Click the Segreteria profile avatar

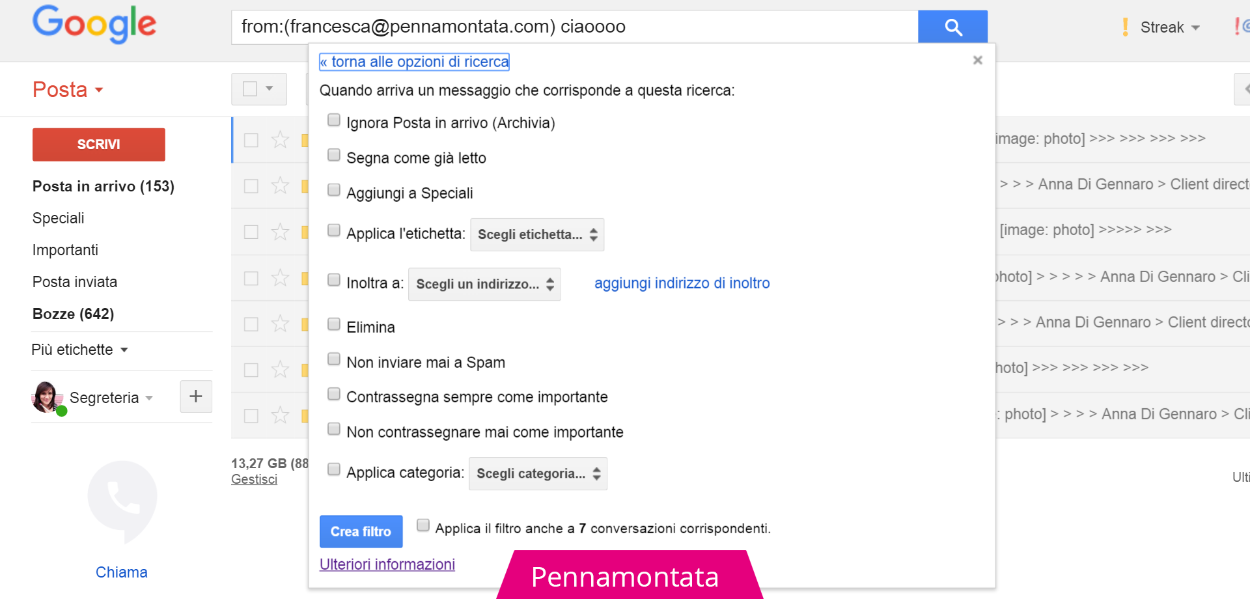point(46,397)
